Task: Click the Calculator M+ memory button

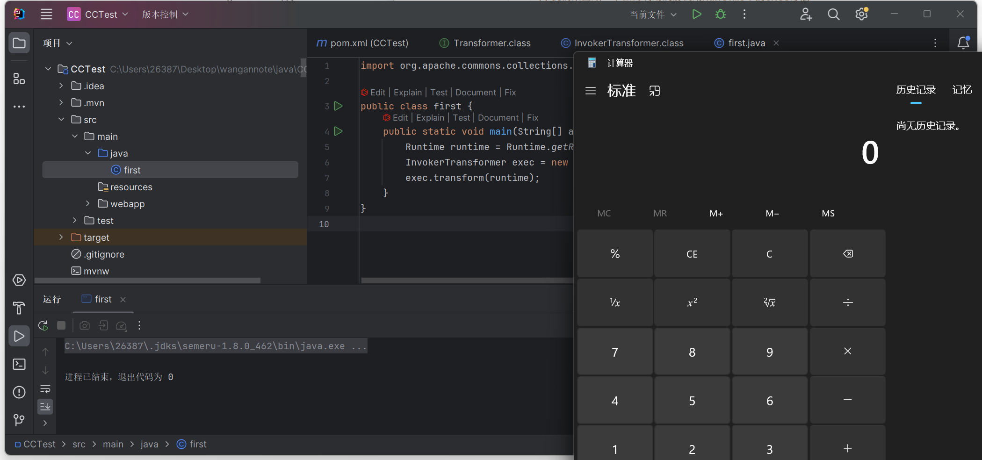Action: click(716, 214)
